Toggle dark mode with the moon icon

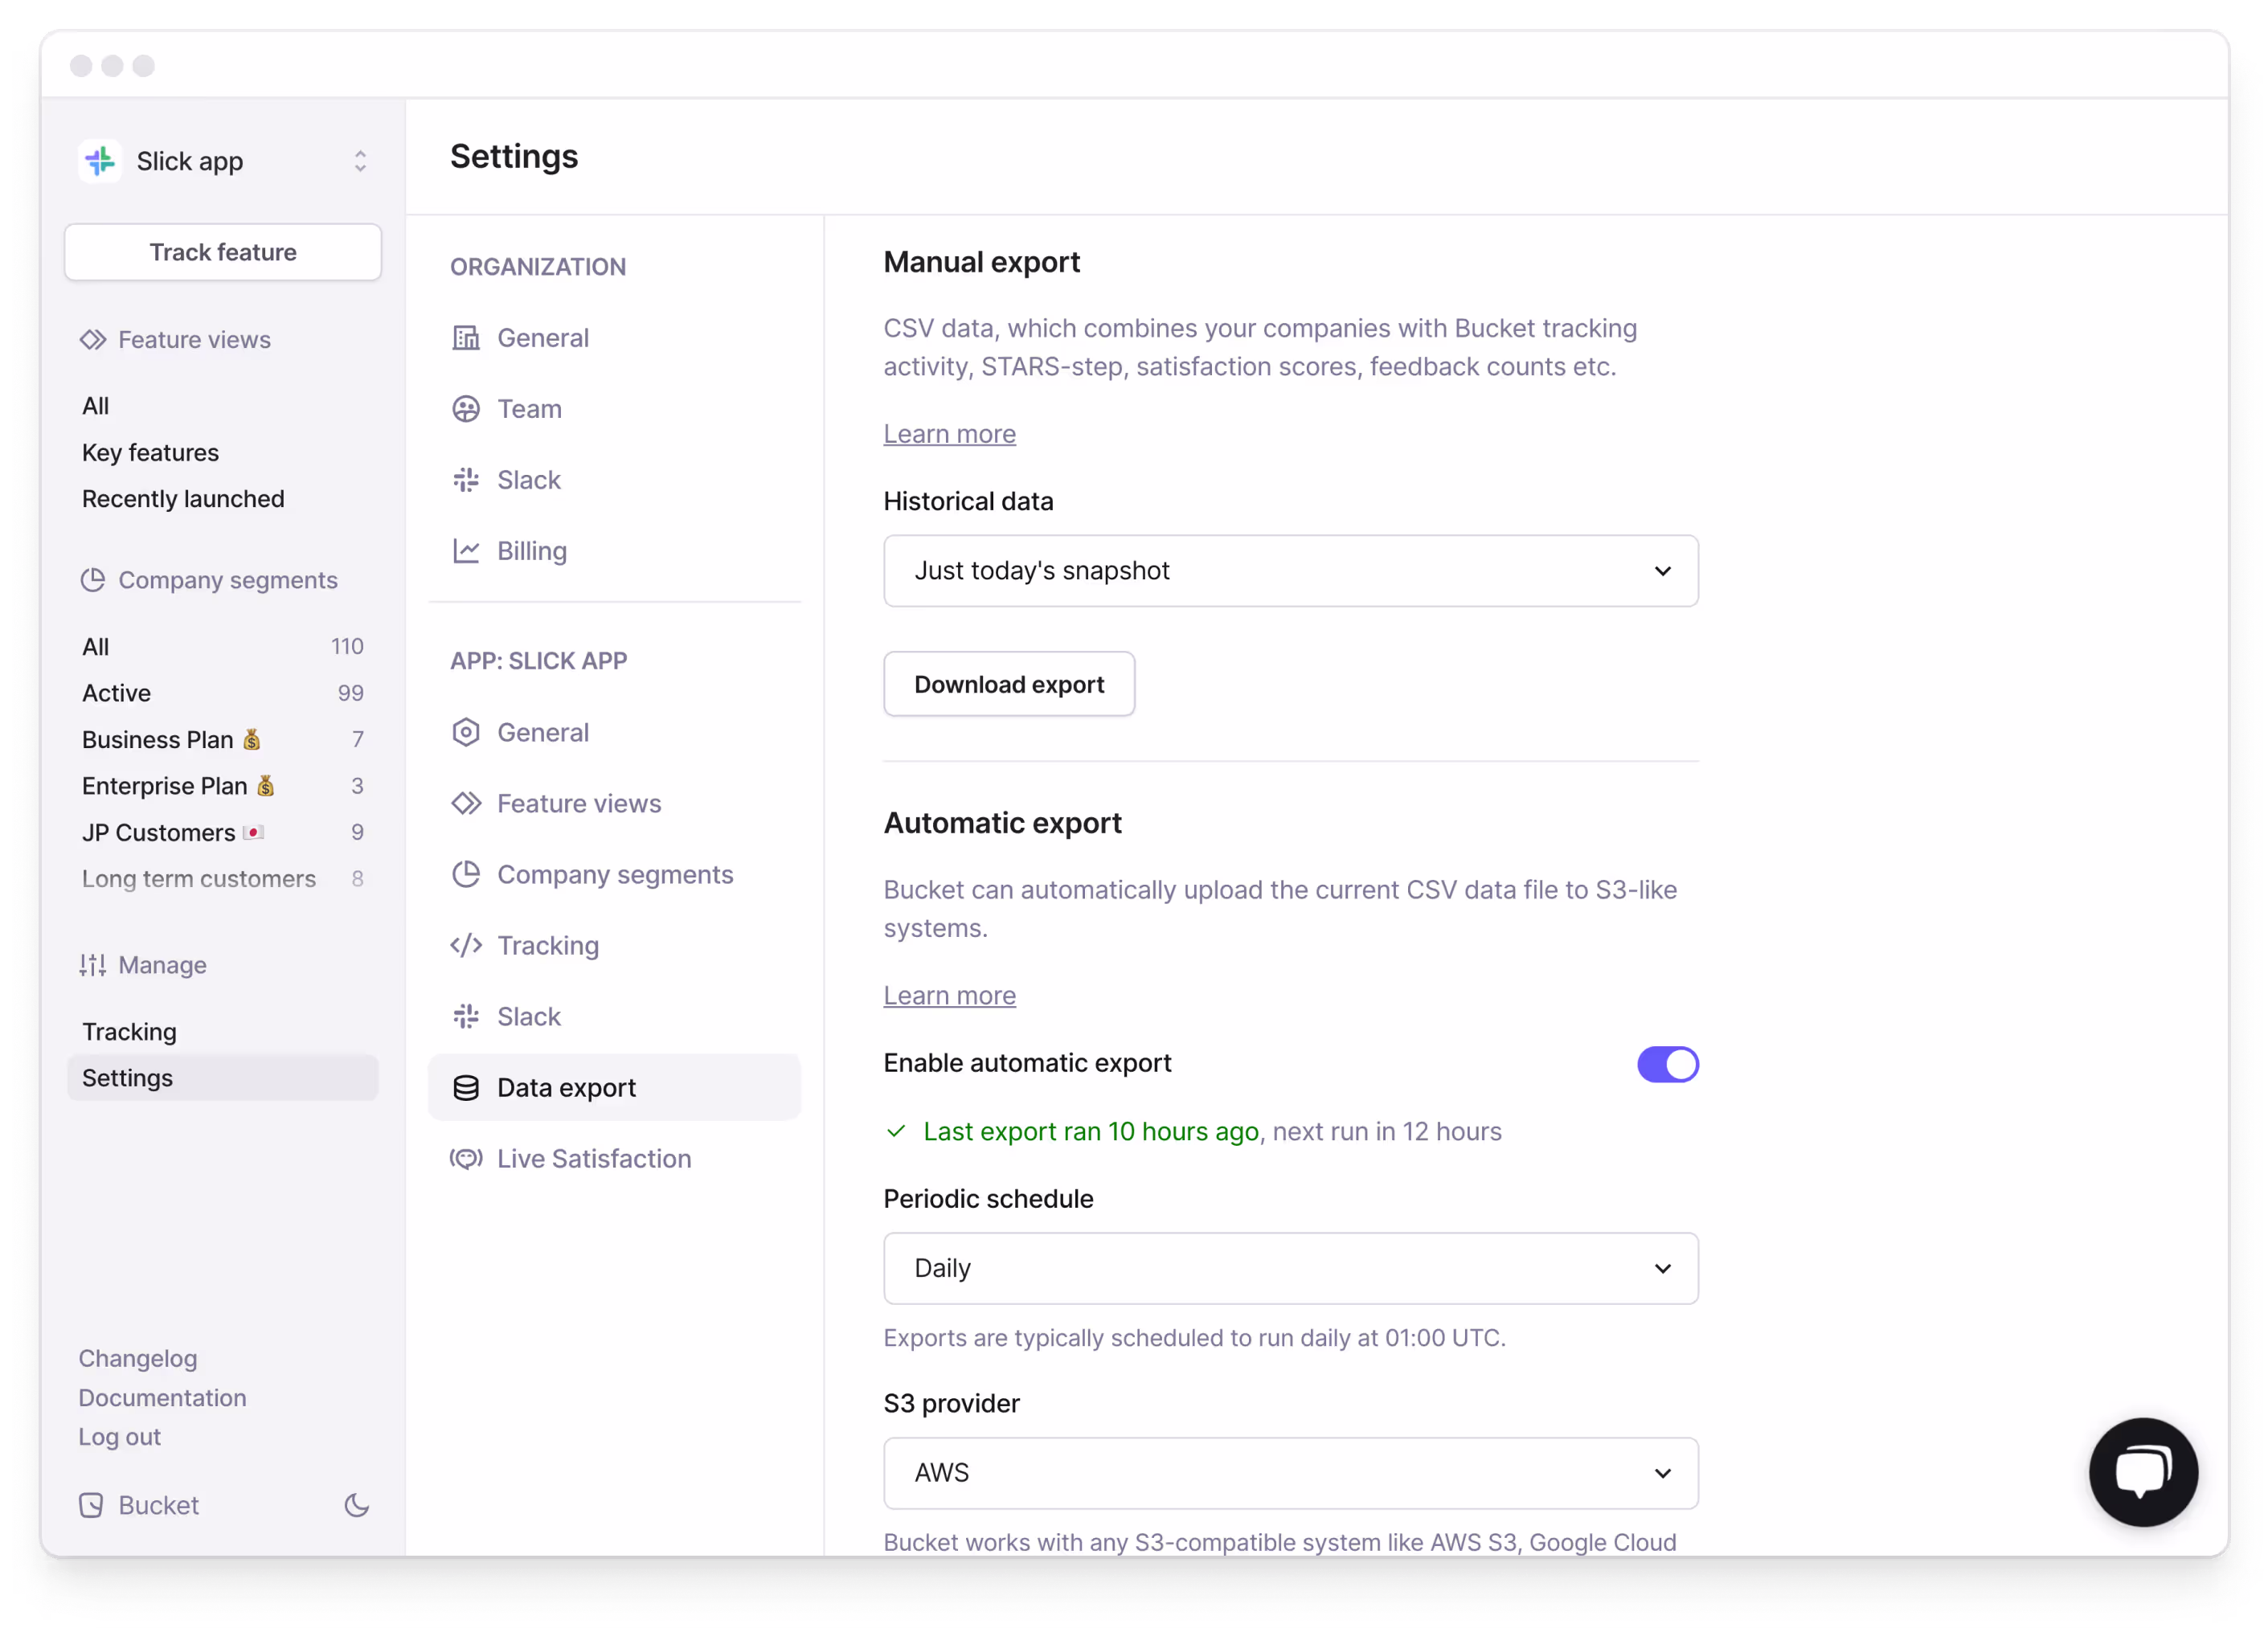[x=357, y=1505]
